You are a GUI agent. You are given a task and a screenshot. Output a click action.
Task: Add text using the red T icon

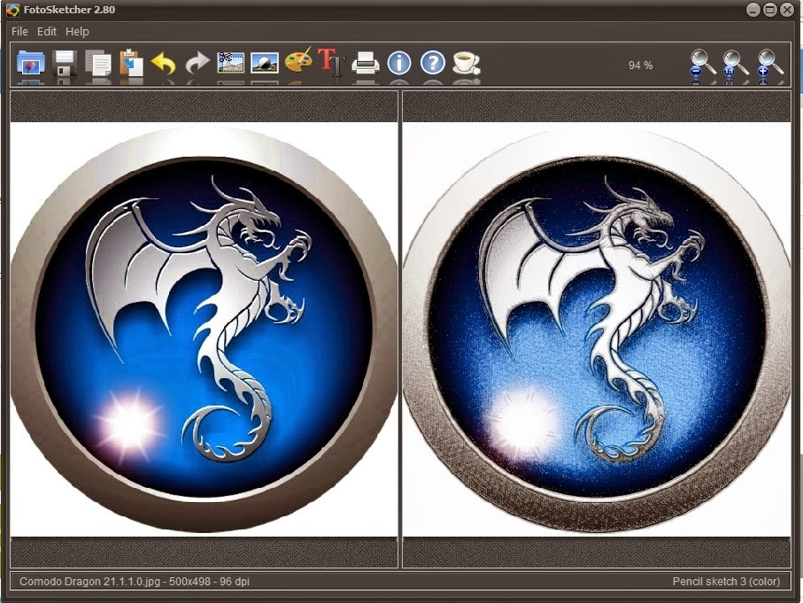click(x=331, y=63)
